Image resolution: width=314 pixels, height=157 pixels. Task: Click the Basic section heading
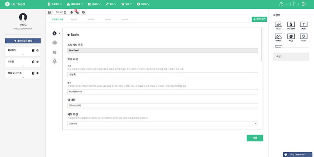point(73,35)
